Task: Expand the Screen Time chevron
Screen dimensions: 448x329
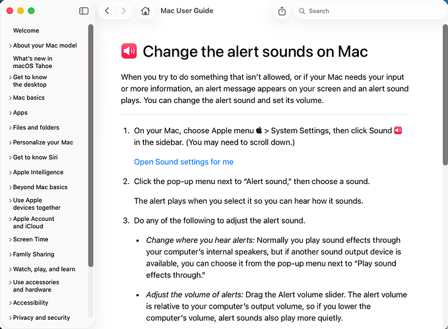Action: [11, 239]
